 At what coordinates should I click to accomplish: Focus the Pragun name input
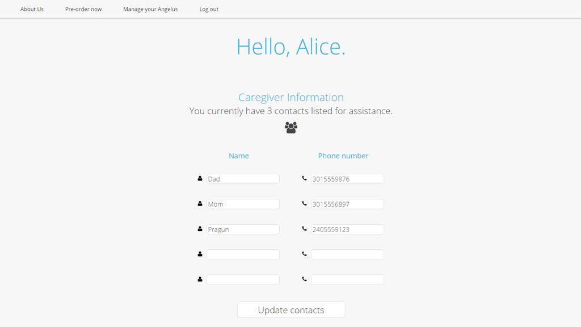click(243, 229)
